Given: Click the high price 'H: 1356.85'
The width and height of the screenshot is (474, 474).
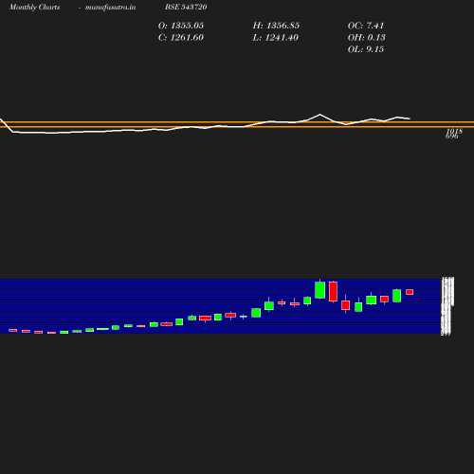Looking at the screenshot, I should tap(276, 26).
